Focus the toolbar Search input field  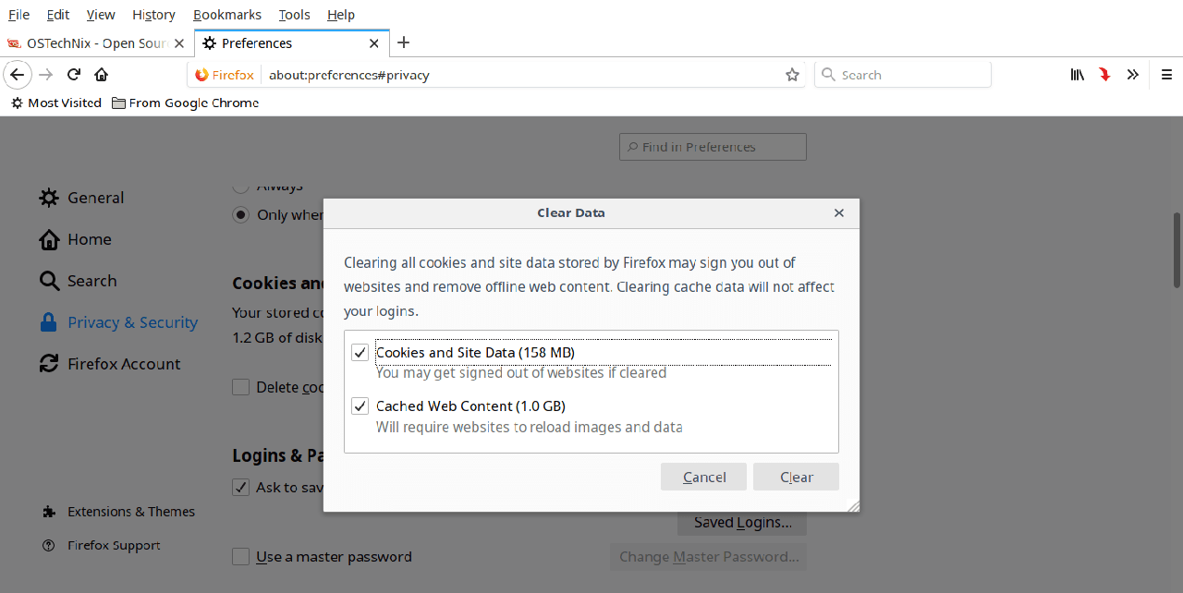[x=910, y=75]
